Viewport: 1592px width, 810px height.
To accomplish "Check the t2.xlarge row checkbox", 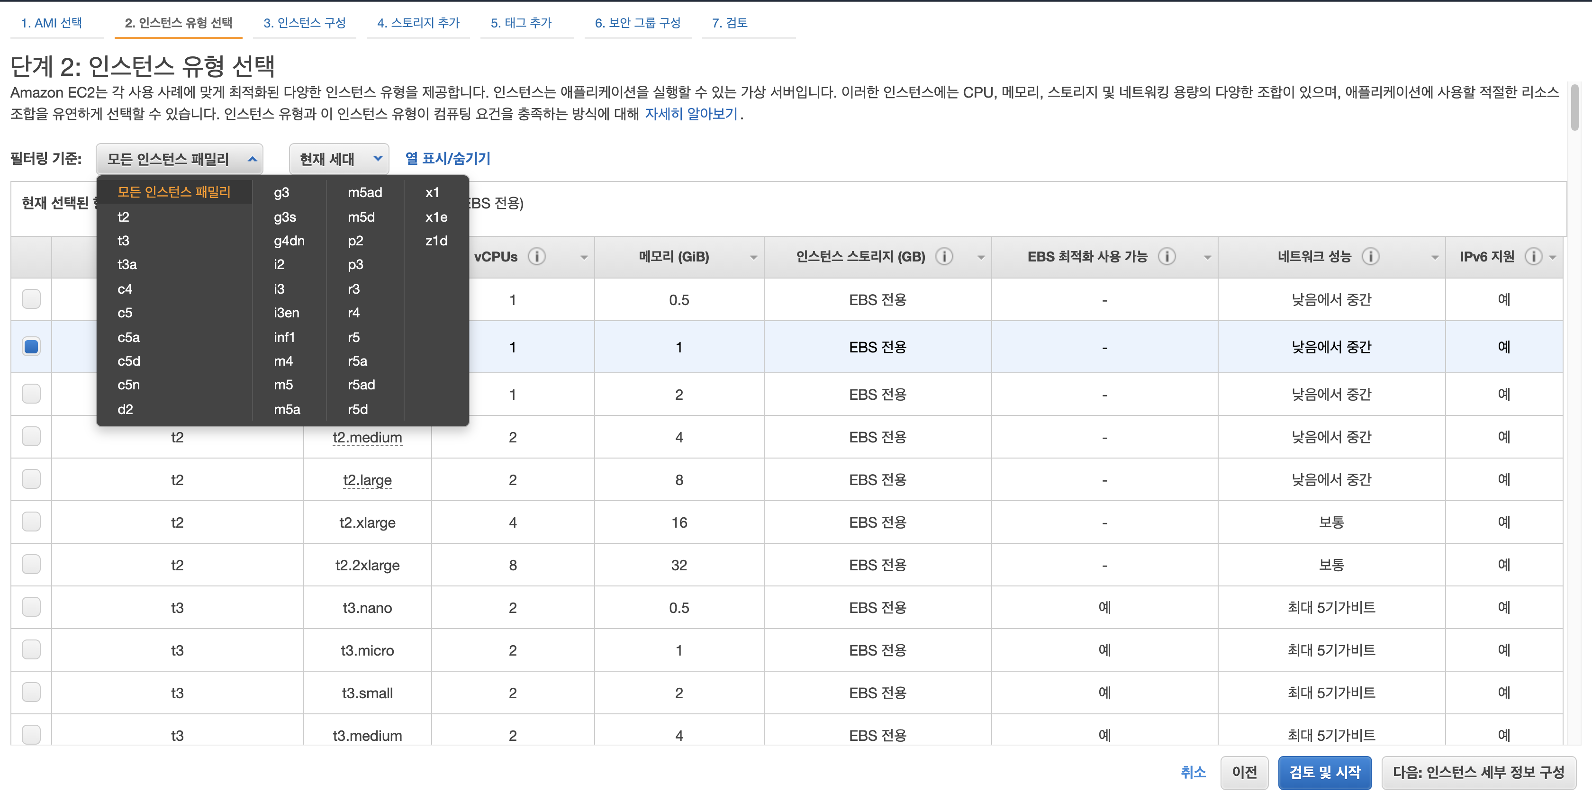I will [x=31, y=522].
